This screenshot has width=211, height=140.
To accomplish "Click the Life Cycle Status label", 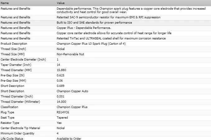I will (x=12, y=138).
